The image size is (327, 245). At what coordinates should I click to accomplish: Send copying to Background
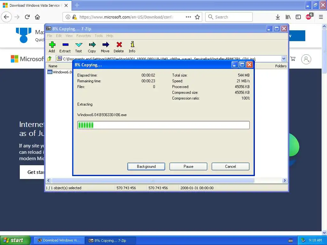tap(146, 167)
